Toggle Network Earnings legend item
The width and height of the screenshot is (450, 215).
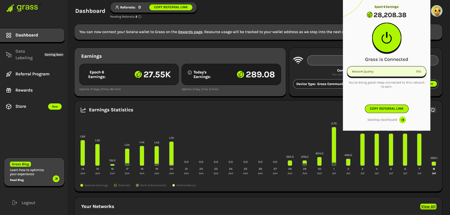coord(94,185)
